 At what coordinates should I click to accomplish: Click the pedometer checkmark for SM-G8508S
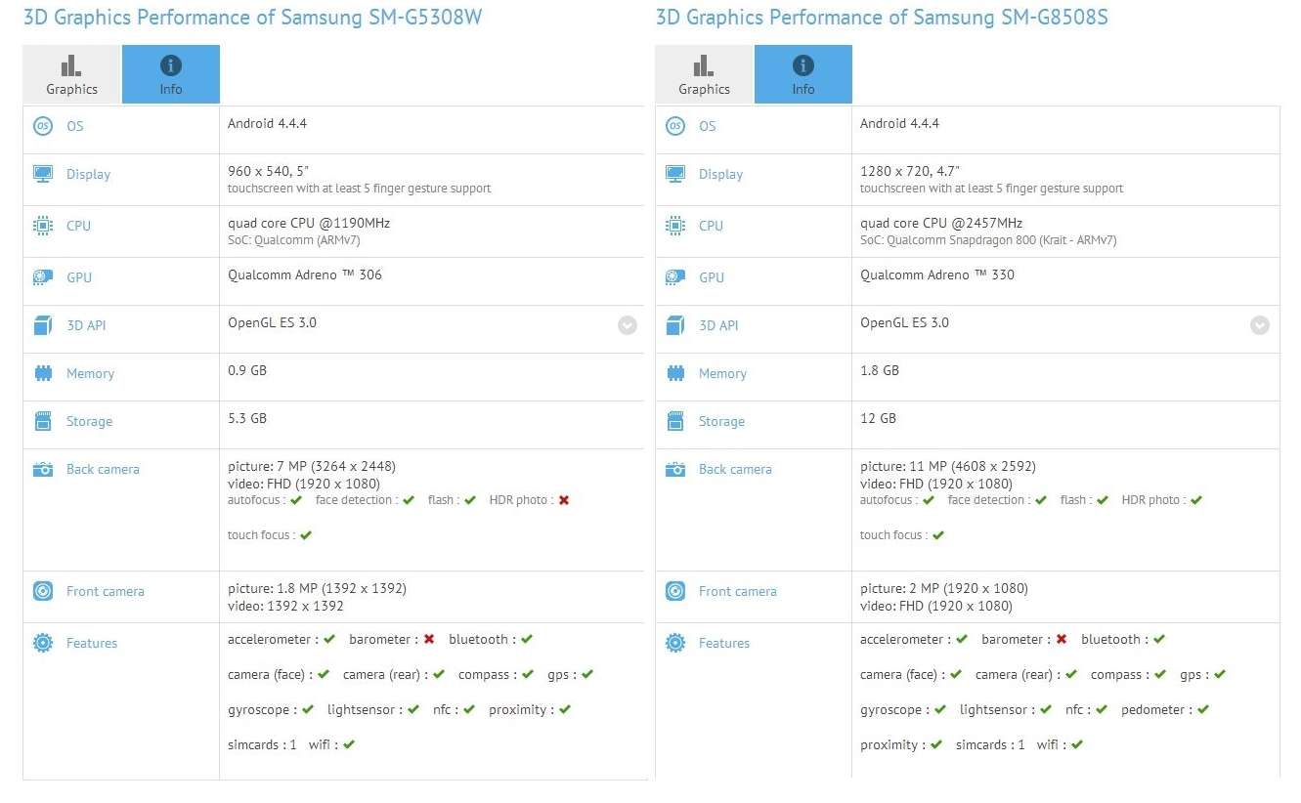(x=1202, y=710)
